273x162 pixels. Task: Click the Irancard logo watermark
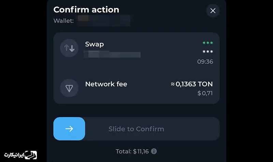pos(20,155)
